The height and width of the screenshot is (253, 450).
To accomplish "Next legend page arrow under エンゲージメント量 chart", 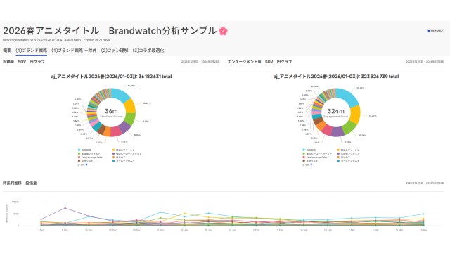I will (x=311, y=165).
